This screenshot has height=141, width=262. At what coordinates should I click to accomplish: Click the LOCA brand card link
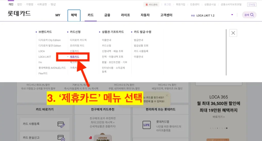click(x=42, y=51)
